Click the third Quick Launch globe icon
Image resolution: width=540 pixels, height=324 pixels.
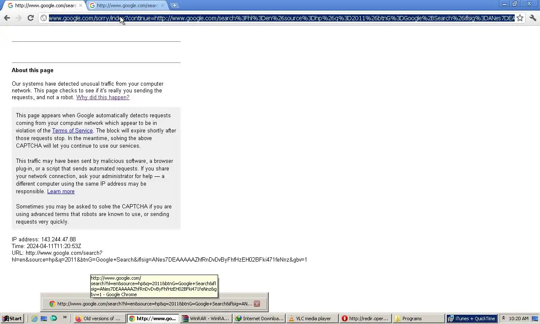(54, 319)
